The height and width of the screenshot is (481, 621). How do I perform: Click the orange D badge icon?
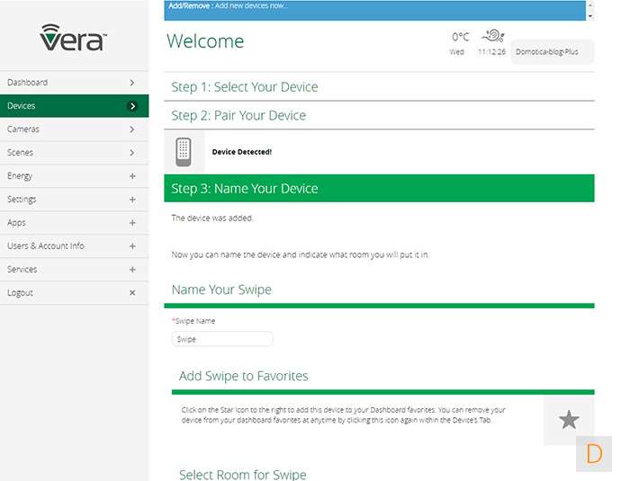click(593, 454)
